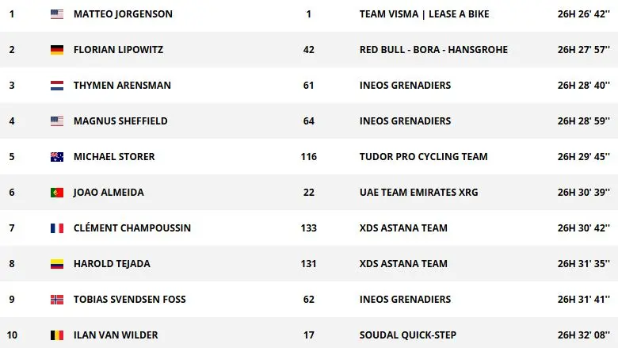Select the Team Visma | Lease a Bike team
Viewport: 618px width, 348px height.
pyautogui.click(x=424, y=14)
